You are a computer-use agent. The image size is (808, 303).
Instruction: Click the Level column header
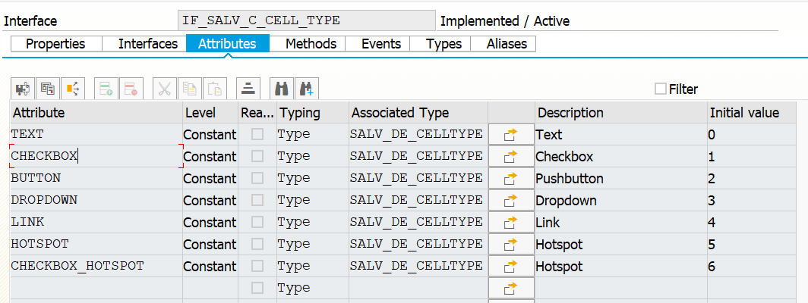pos(210,113)
